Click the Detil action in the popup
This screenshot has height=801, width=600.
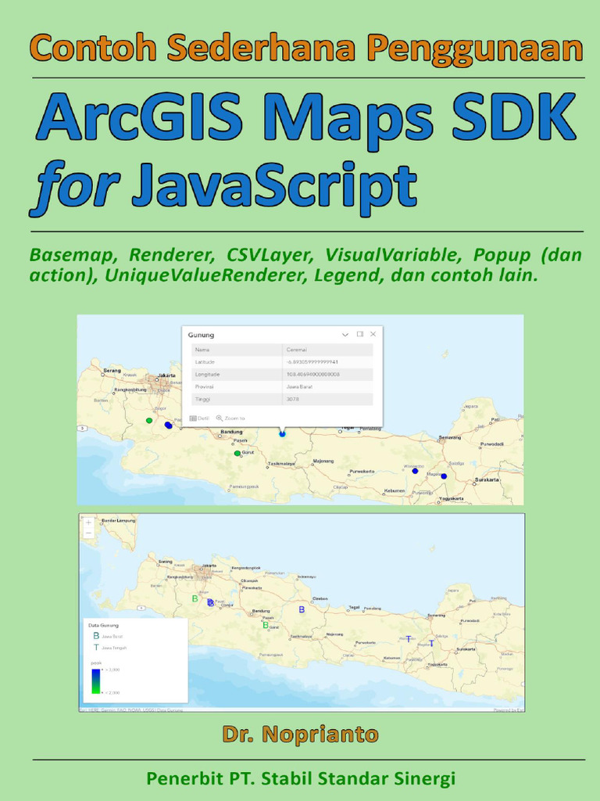pyautogui.click(x=199, y=418)
